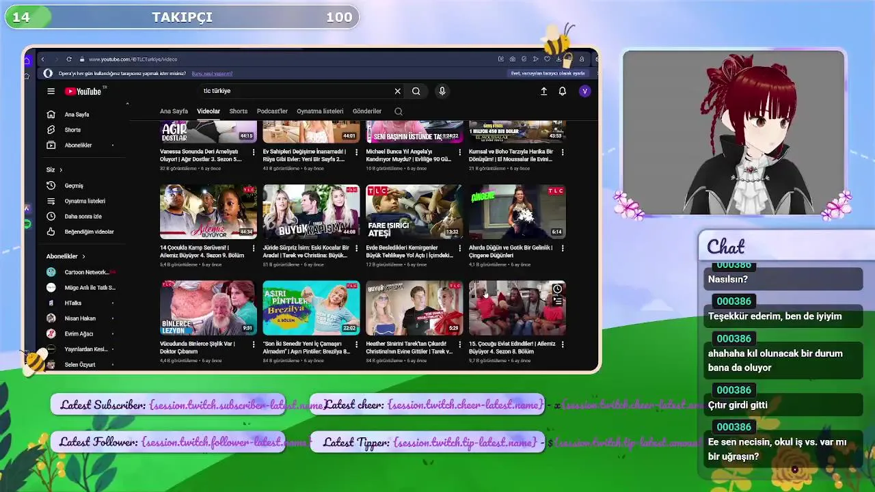Image resolution: width=875 pixels, height=492 pixels.
Task: Play the Büyük Kapışma 44:08 thumbnail
Action: [x=311, y=212]
